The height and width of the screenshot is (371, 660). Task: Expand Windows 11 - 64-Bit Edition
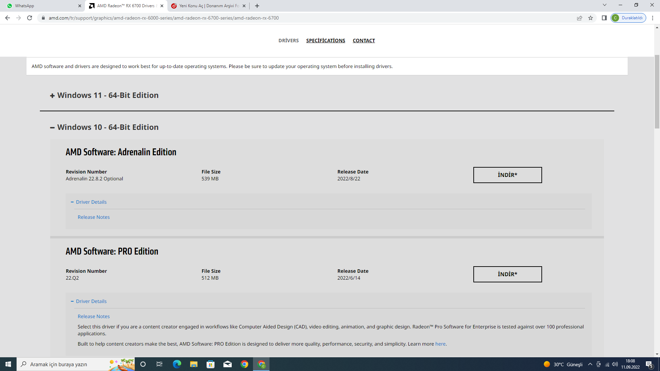(x=104, y=95)
